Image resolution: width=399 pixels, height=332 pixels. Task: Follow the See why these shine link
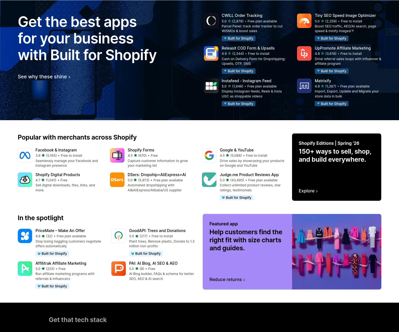coord(44,77)
